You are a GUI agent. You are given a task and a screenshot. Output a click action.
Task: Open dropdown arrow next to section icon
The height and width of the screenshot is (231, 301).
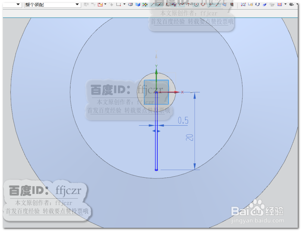[285, 4]
